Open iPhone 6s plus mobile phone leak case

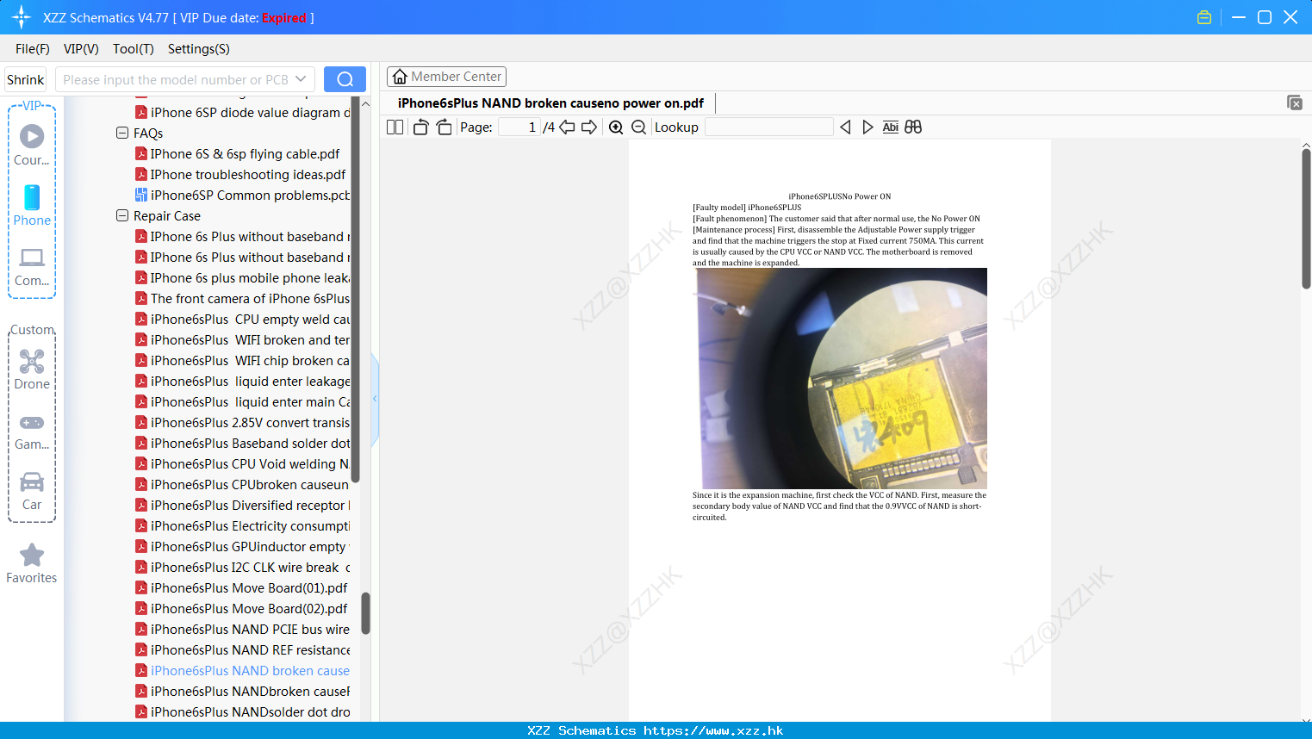pos(250,277)
